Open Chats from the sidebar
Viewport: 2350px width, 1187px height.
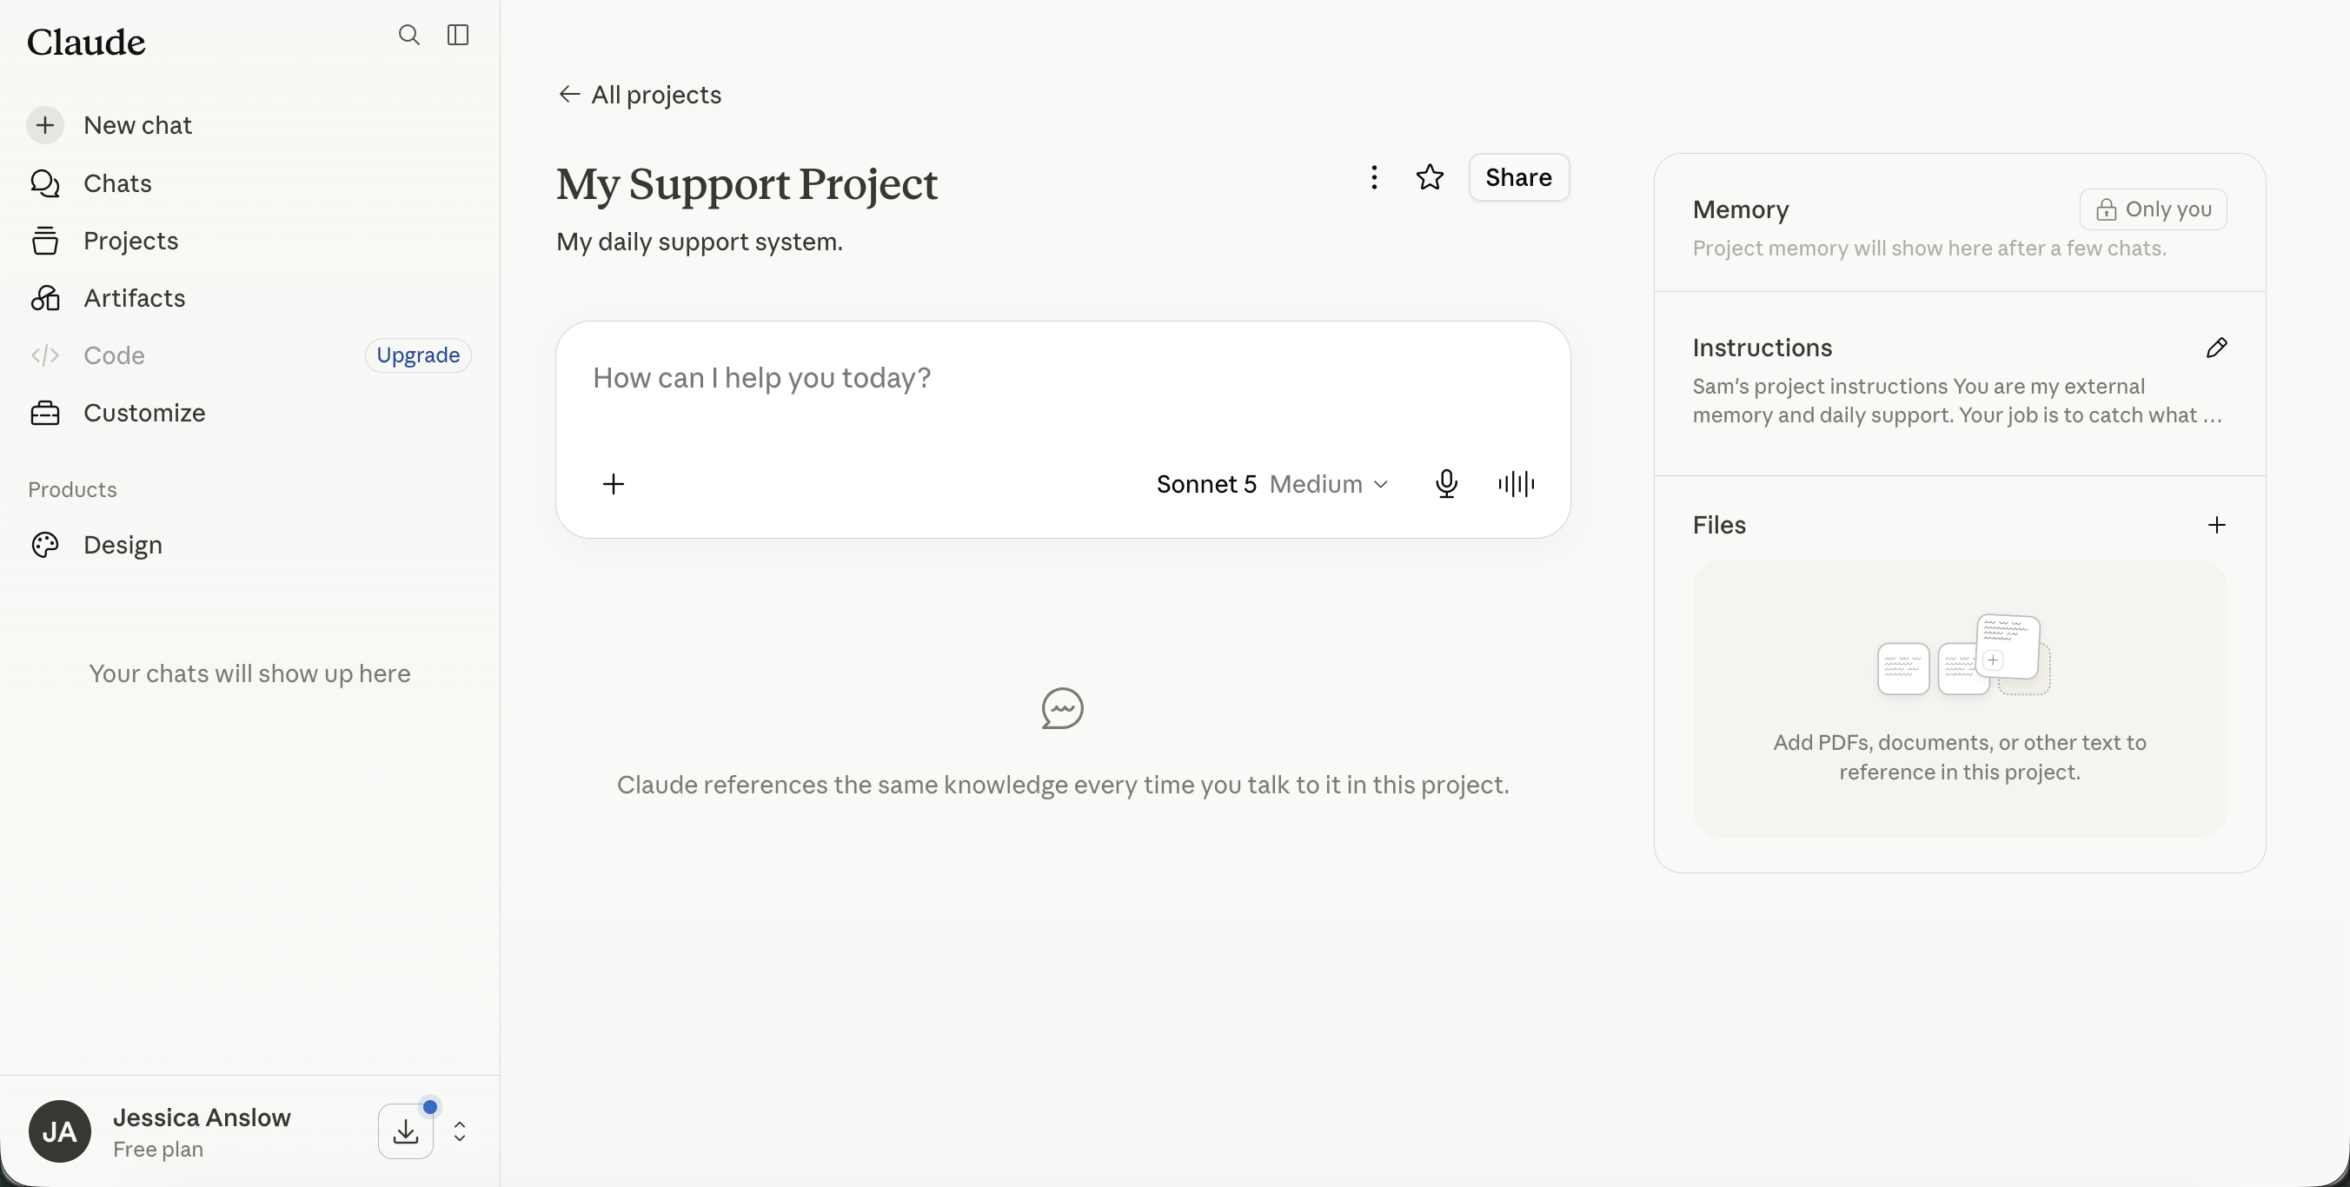coord(116,183)
